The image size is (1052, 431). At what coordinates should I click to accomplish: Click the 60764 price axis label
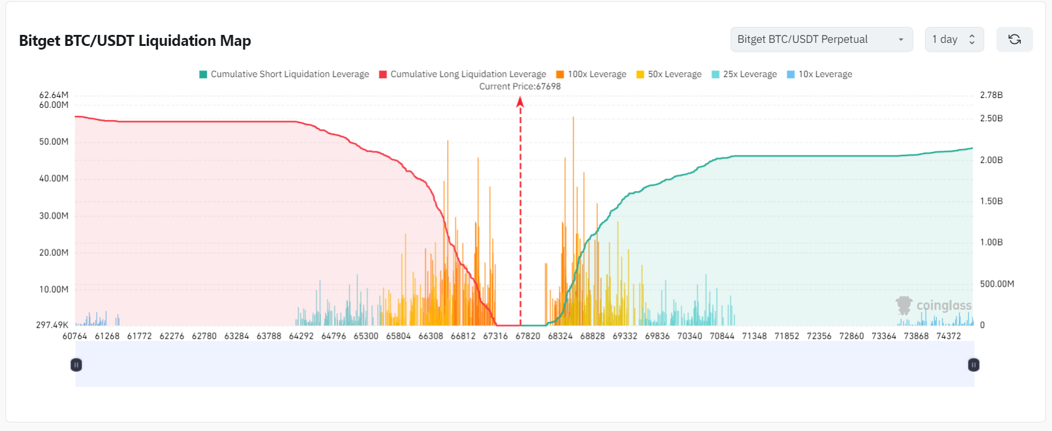click(75, 336)
